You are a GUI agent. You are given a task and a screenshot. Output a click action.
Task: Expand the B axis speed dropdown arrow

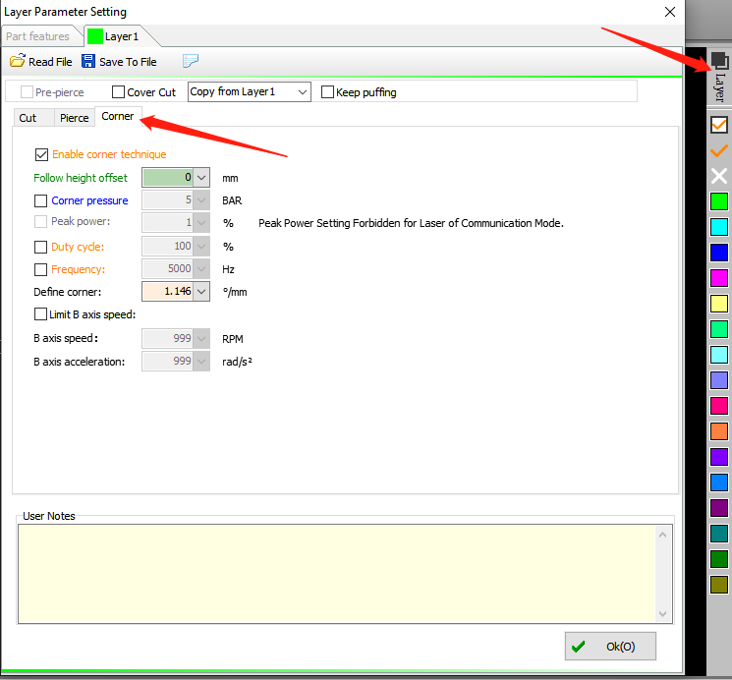[x=201, y=338]
